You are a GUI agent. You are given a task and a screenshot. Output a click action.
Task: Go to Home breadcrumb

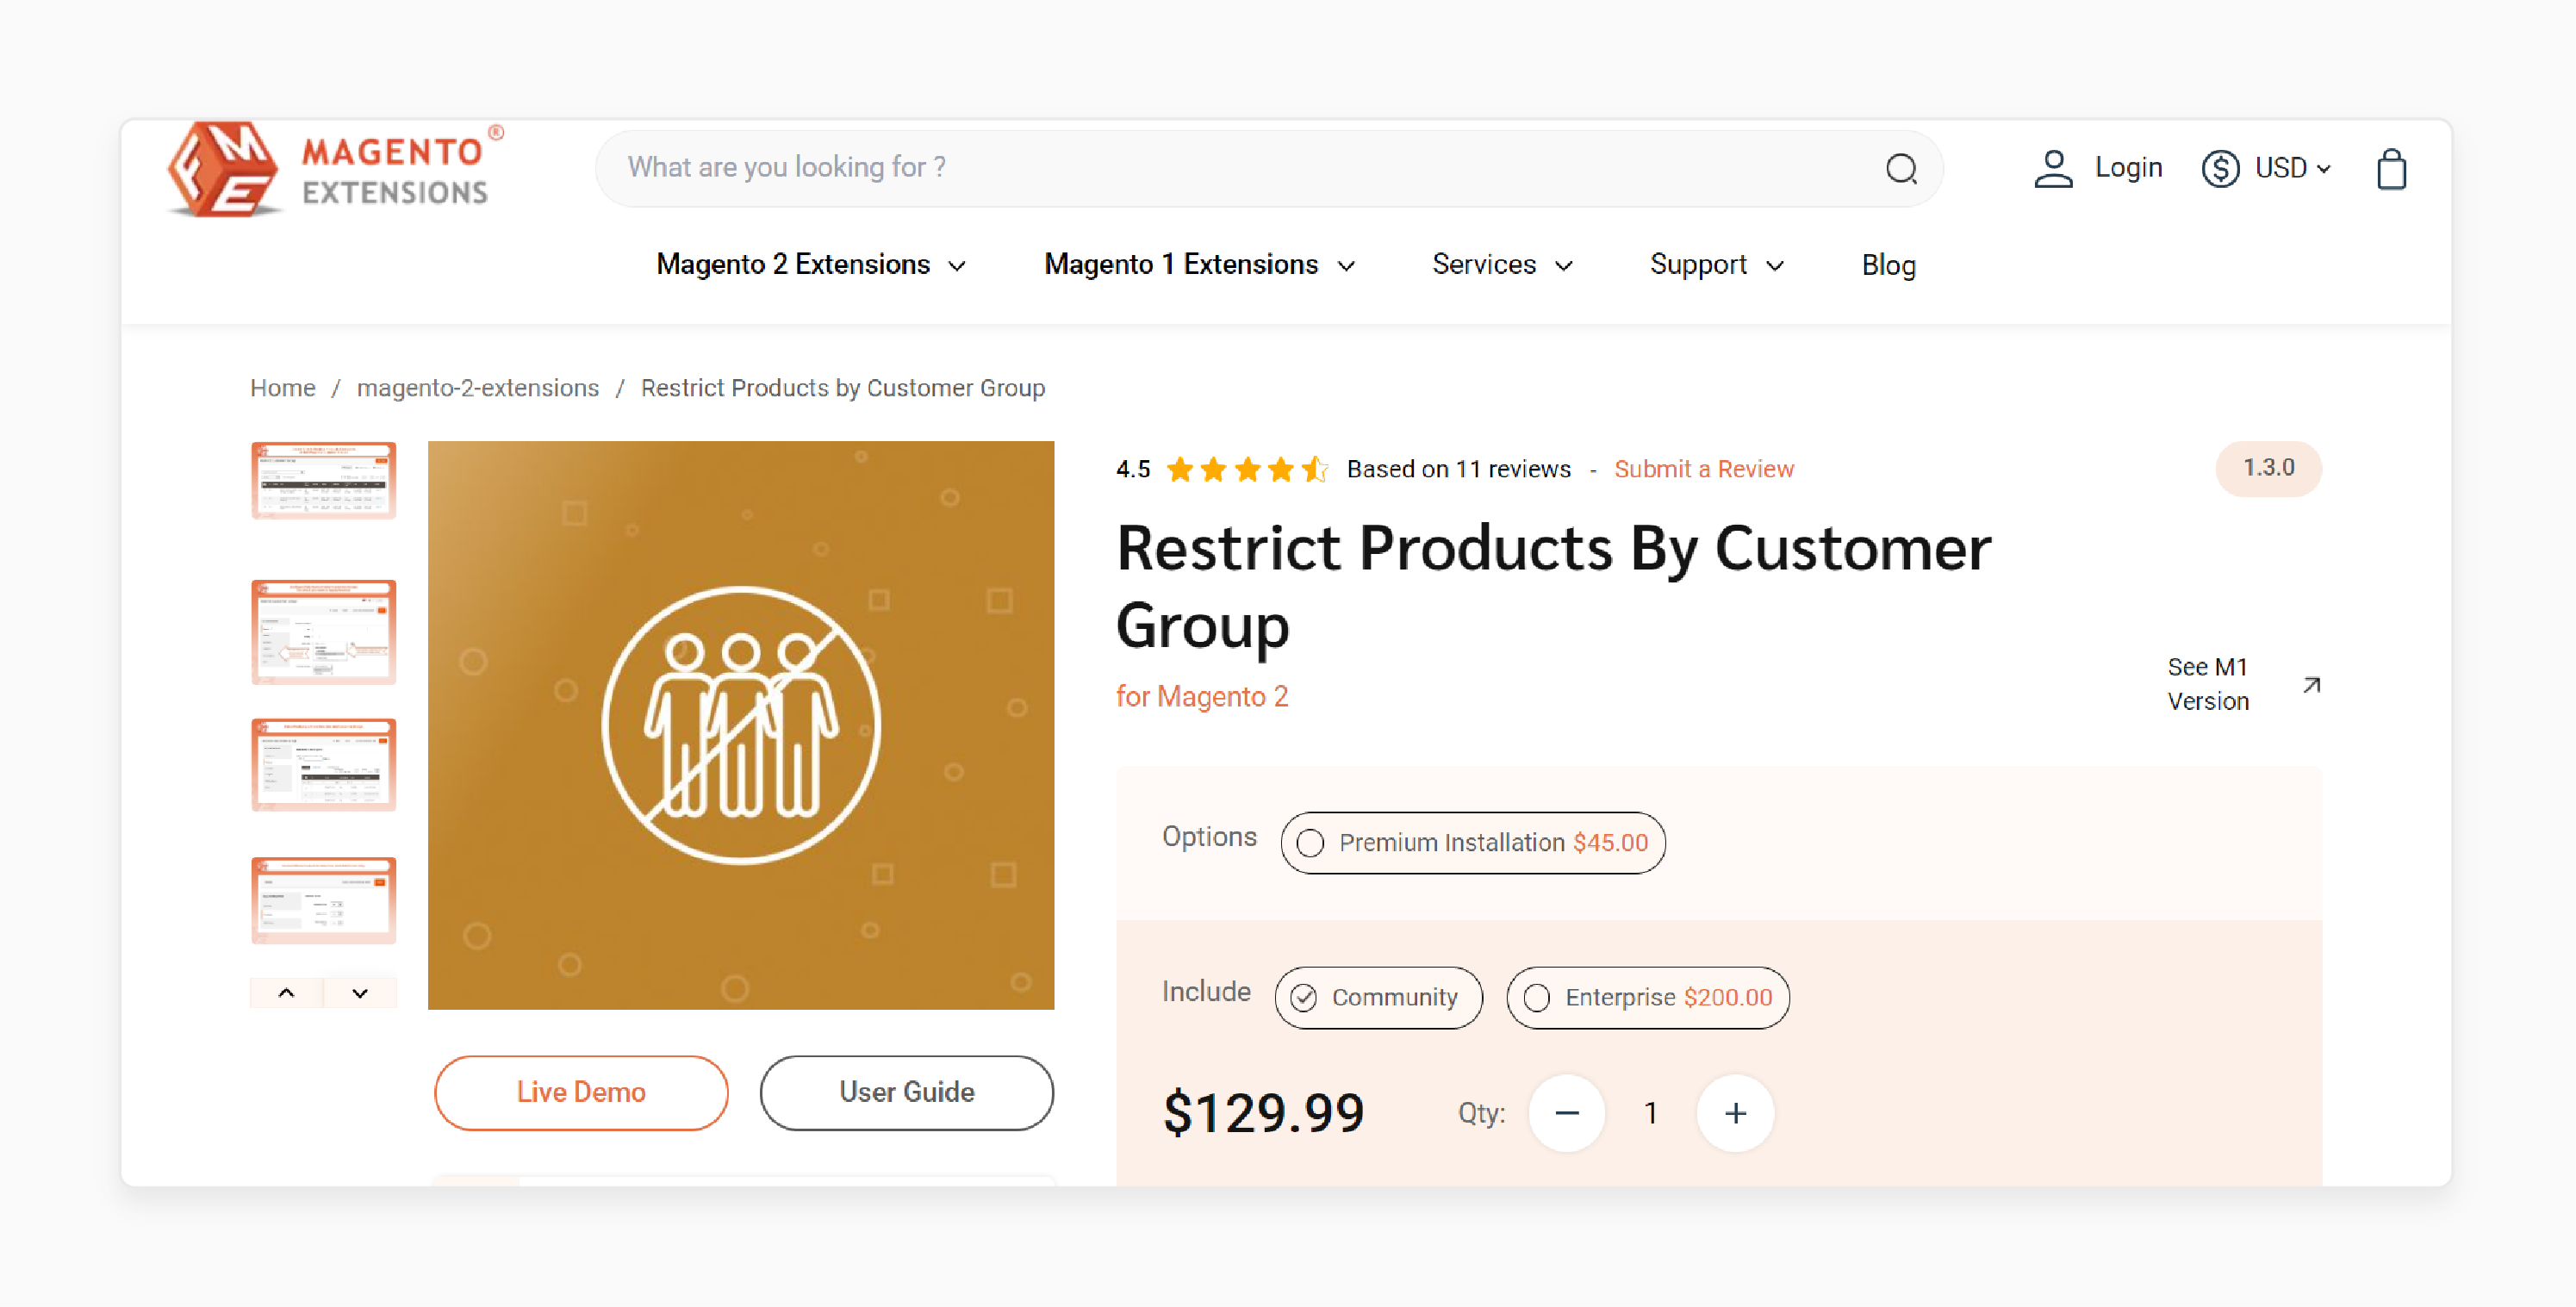(x=283, y=388)
